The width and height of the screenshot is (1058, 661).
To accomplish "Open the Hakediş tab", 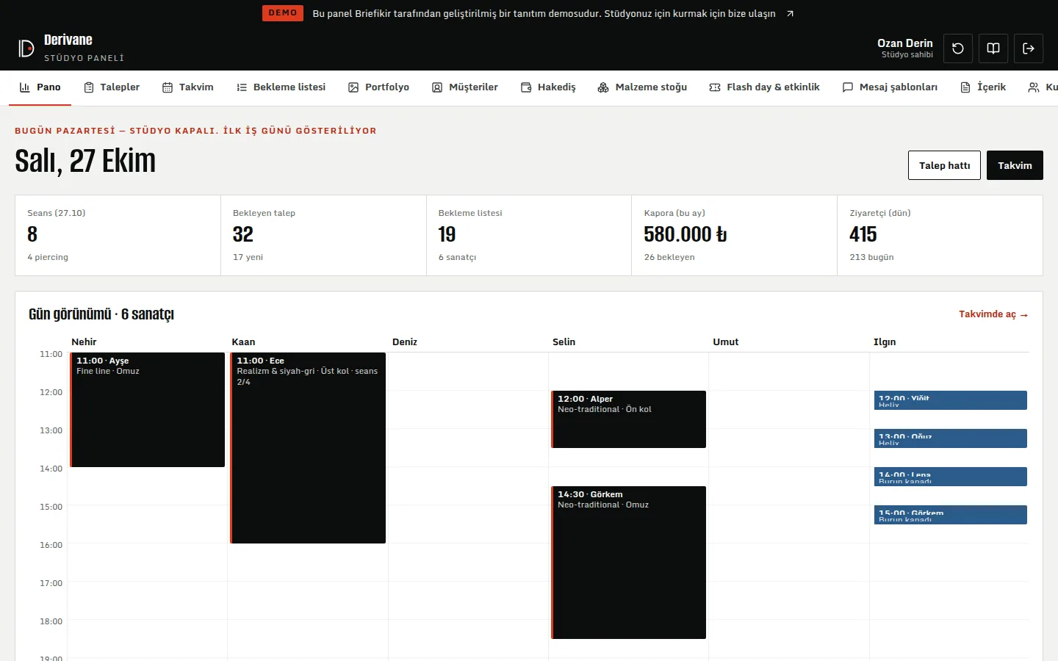I will 548,87.
